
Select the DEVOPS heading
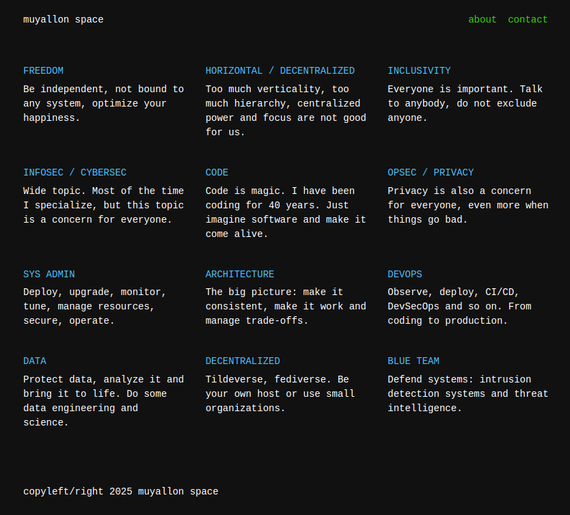click(405, 274)
